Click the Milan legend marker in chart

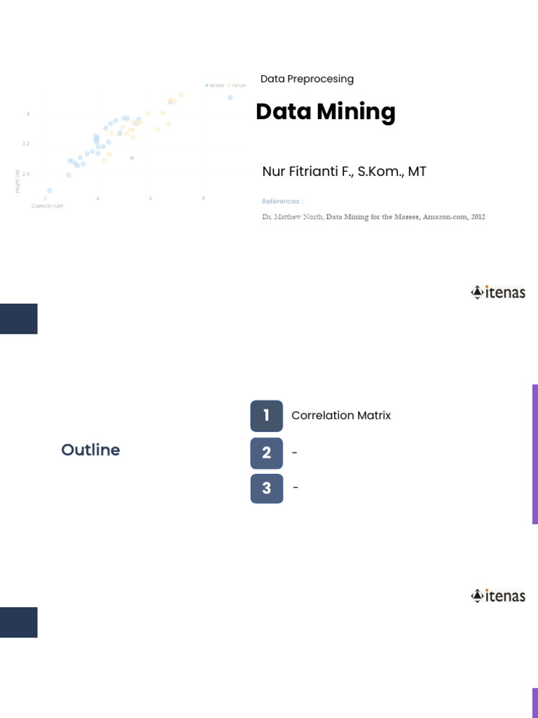point(207,86)
